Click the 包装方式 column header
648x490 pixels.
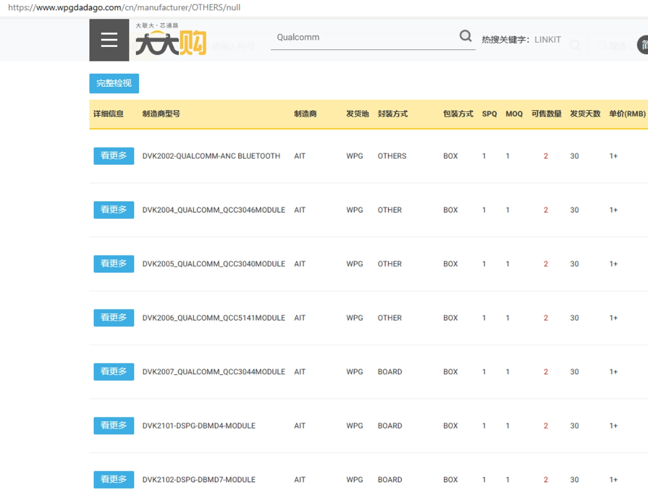click(x=458, y=114)
